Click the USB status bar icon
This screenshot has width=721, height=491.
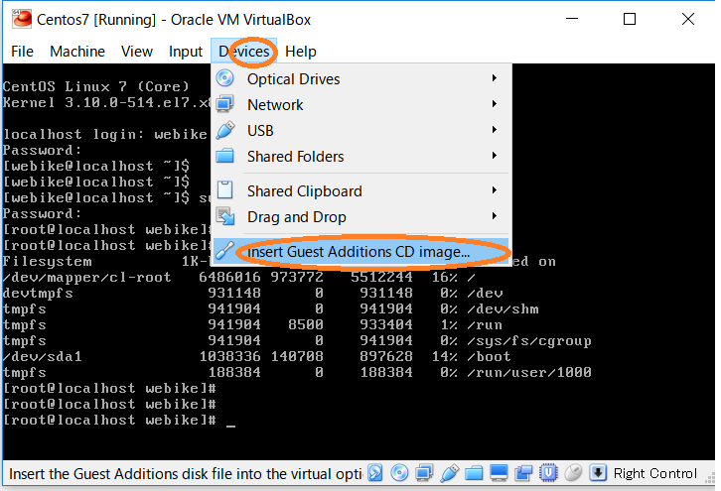(449, 472)
